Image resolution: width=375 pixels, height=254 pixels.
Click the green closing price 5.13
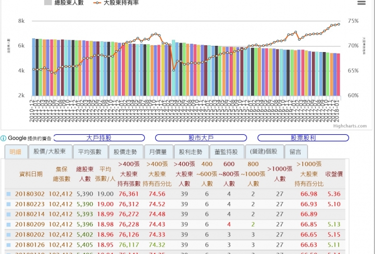(334, 225)
